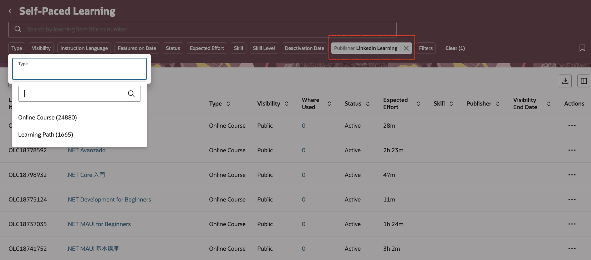Open the Visibility filter chip

tap(41, 48)
